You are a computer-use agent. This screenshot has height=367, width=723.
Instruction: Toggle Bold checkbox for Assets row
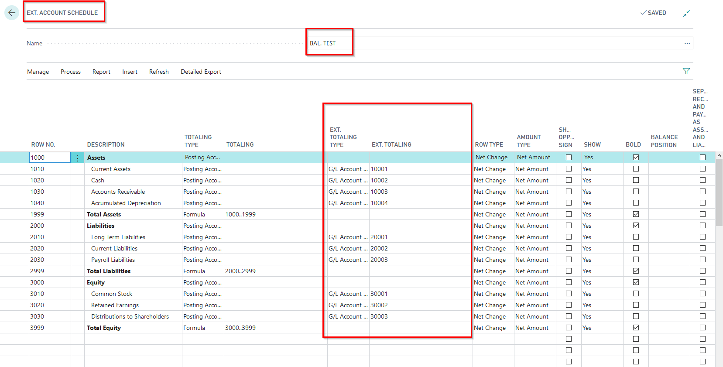(x=636, y=158)
